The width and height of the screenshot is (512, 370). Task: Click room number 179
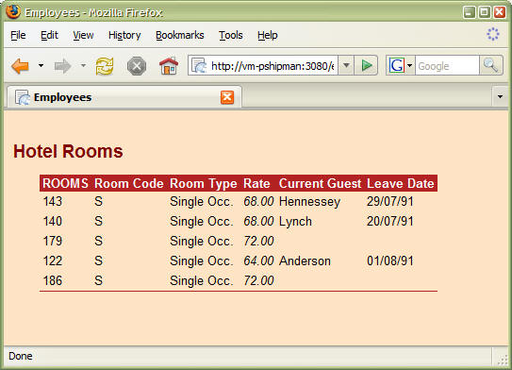click(x=53, y=241)
